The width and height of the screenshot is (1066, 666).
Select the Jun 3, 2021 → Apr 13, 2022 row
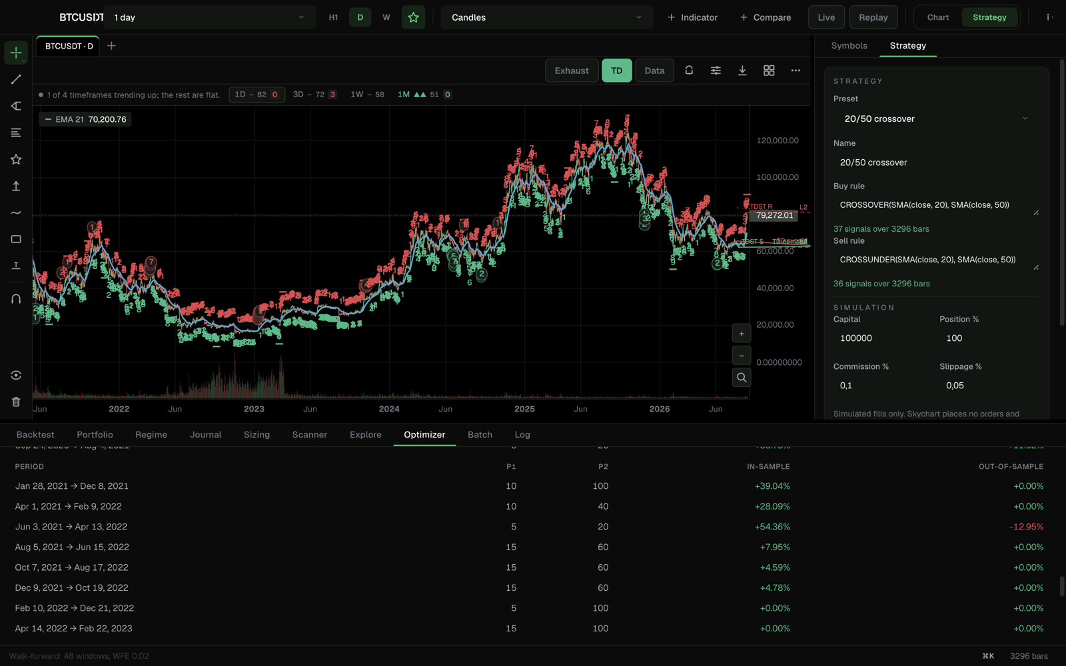529,527
